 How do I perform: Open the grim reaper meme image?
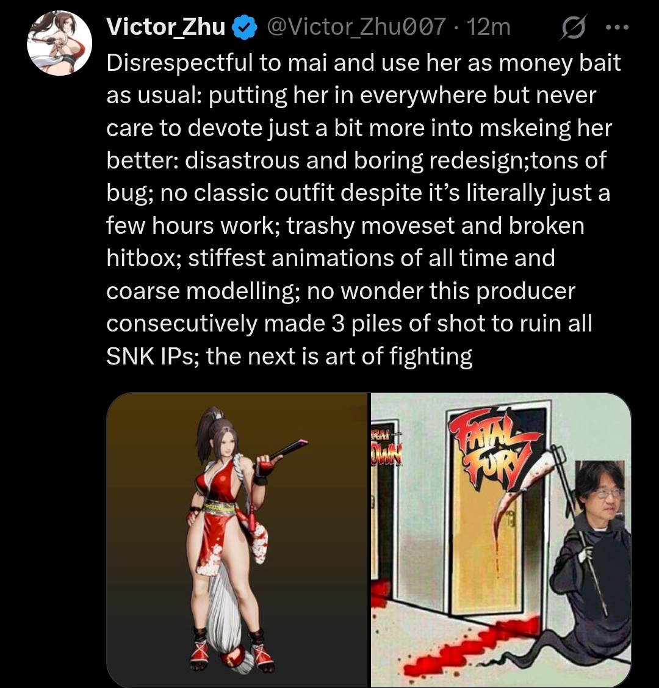coord(501,540)
